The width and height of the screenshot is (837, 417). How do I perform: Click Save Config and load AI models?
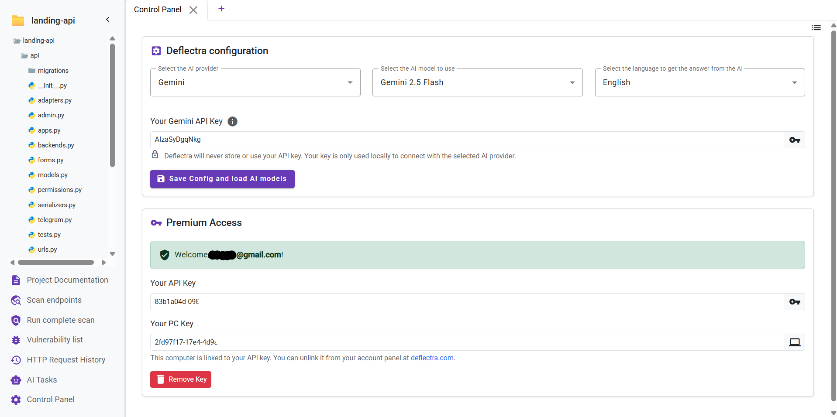[x=222, y=179]
